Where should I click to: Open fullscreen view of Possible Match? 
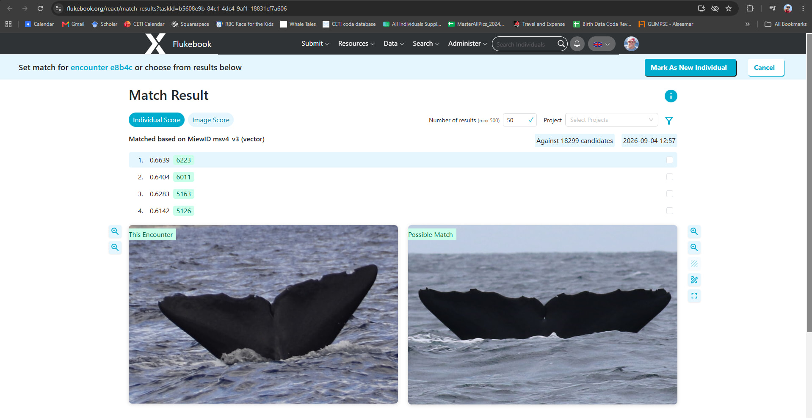(694, 296)
